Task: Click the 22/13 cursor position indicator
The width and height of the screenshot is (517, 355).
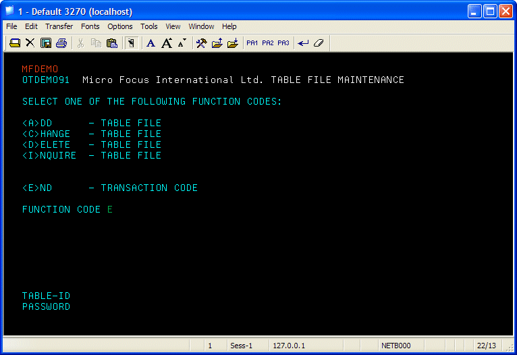Action: [487, 346]
